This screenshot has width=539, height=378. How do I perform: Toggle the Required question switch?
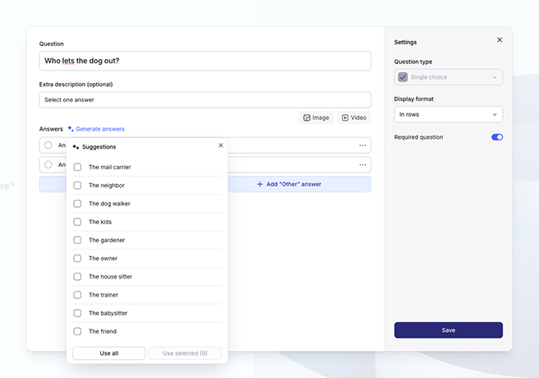497,137
